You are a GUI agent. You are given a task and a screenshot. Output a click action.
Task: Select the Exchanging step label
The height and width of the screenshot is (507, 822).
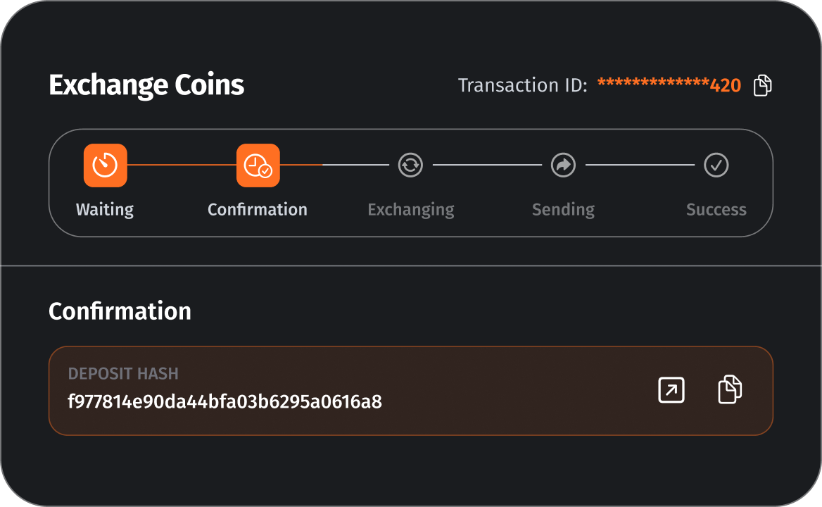[x=411, y=210]
